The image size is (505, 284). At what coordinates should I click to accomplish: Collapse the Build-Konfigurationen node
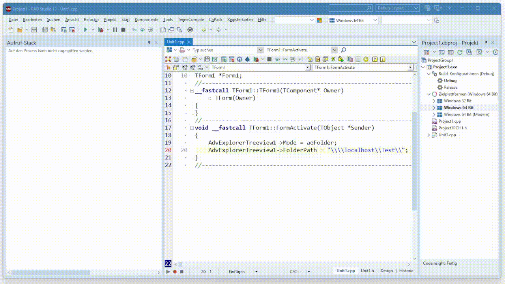pyautogui.click(x=429, y=74)
